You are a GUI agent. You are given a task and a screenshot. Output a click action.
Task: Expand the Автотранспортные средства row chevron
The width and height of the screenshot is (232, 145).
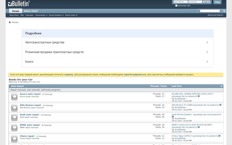[x=207, y=43]
